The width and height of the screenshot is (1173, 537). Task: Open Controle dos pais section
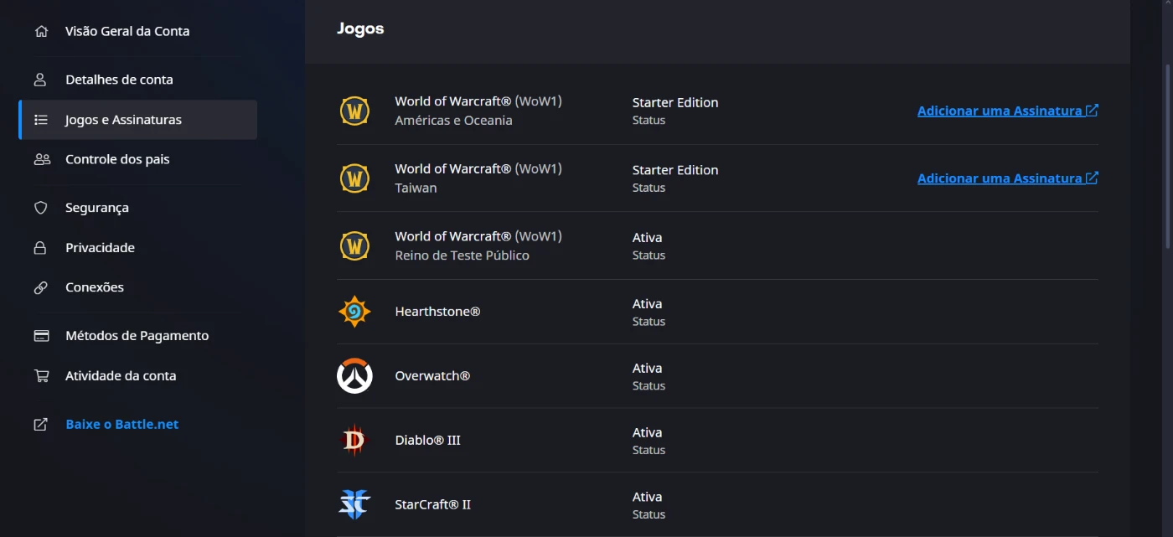(117, 159)
